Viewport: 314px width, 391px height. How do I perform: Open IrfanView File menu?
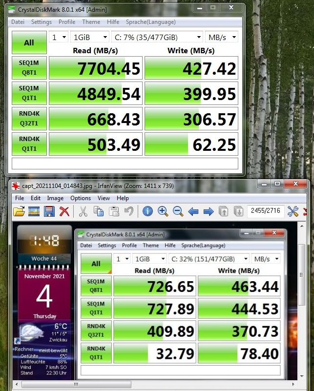click(20, 198)
